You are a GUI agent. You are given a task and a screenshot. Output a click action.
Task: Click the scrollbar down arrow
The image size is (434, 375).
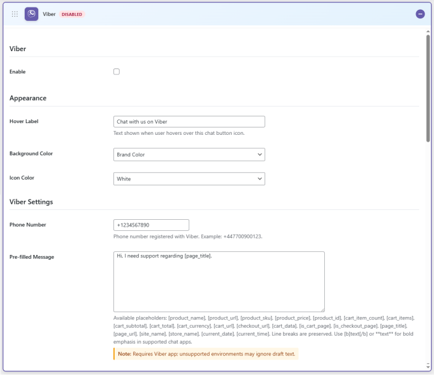tap(428, 366)
